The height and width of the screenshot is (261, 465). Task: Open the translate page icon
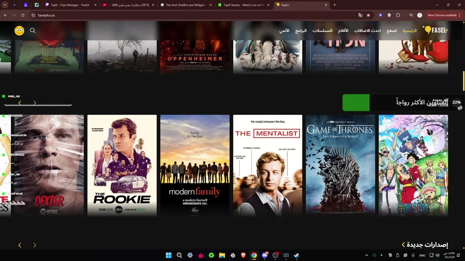click(x=360, y=15)
